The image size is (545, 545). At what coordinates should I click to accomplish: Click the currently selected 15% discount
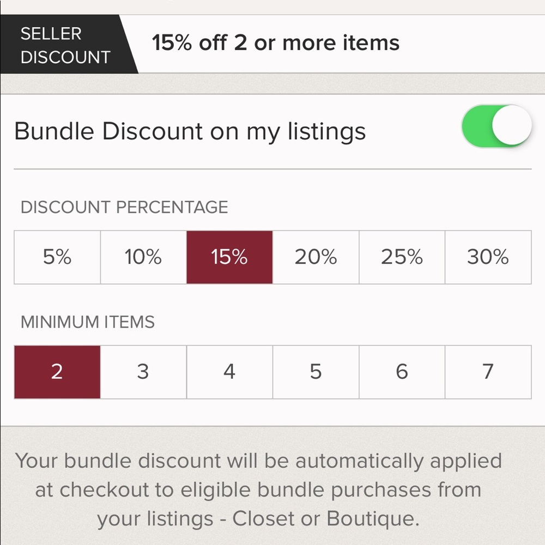coord(229,257)
